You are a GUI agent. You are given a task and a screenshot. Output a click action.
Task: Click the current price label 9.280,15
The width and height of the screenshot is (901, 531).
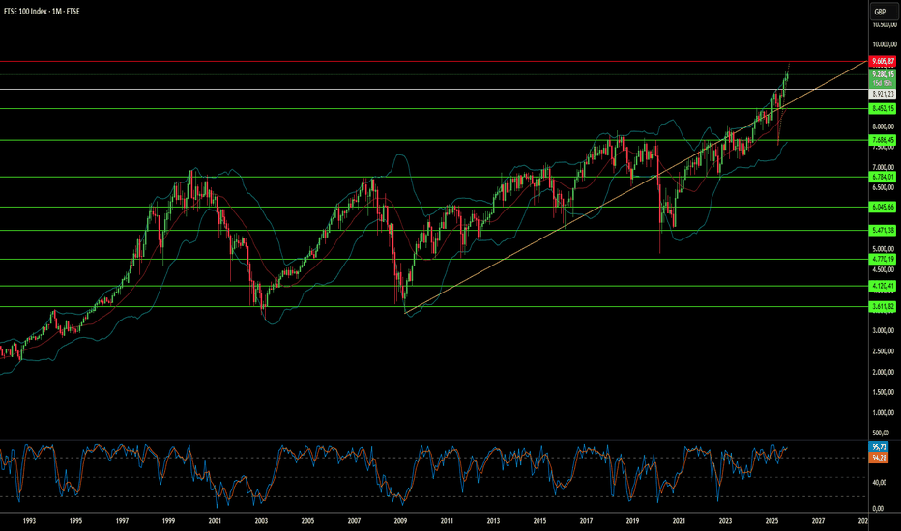pyautogui.click(x=883, y=74)
